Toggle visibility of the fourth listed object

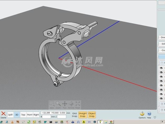(x=161, y=81)
